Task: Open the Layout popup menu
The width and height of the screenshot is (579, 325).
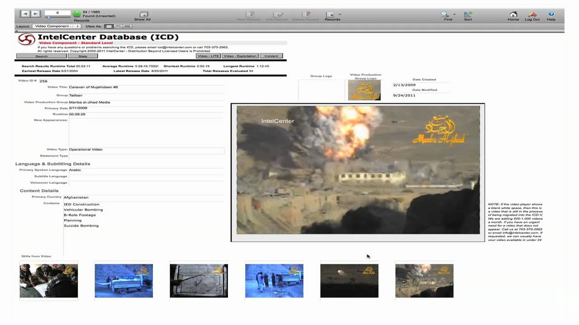Action: pos(57,26)
